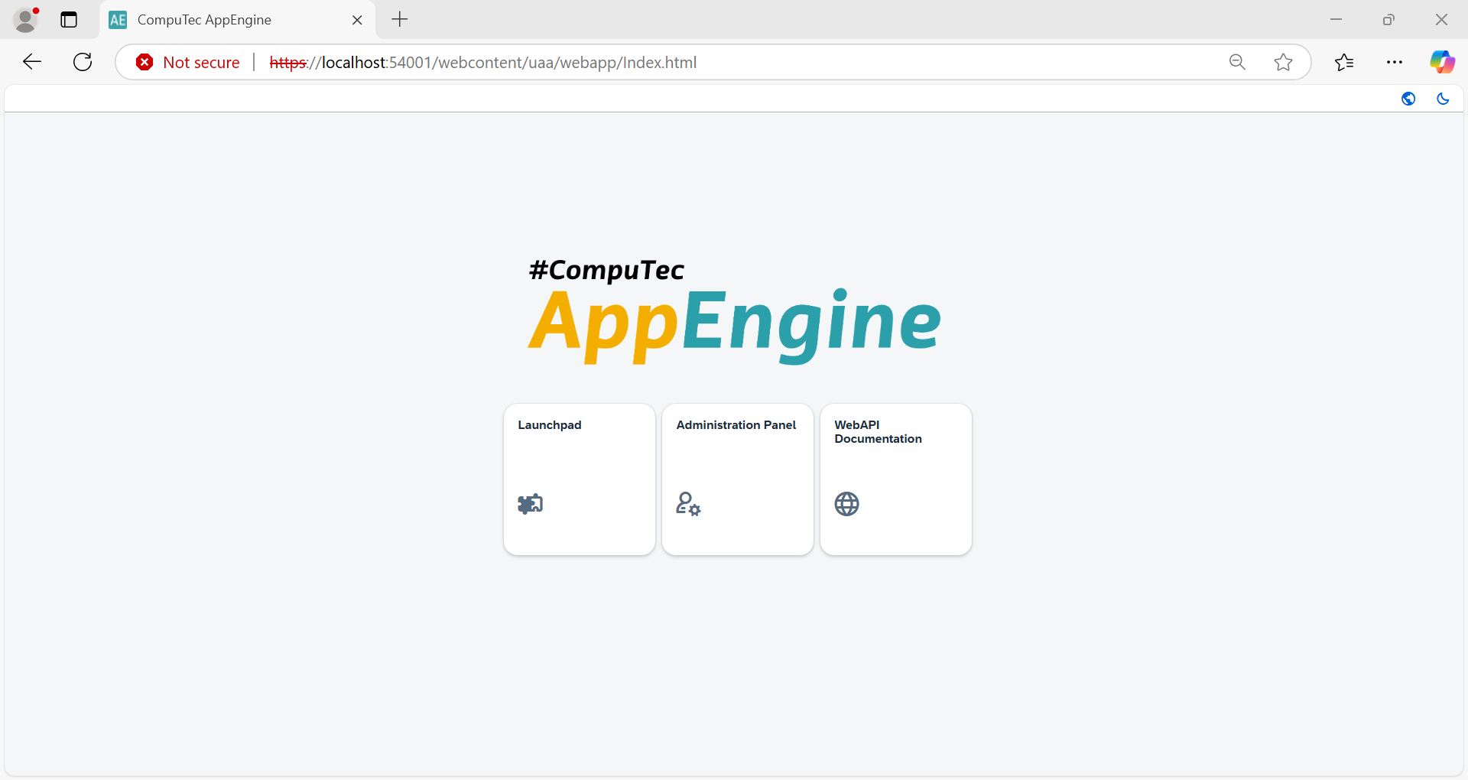Viewport: 1468px width, 780px height.
Task: Open a new browser tab
Action: (x=399, y=20)
